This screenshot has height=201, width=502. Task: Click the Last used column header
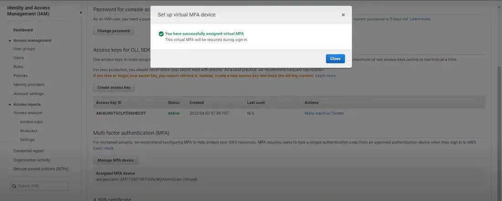[x=256, y=103]
